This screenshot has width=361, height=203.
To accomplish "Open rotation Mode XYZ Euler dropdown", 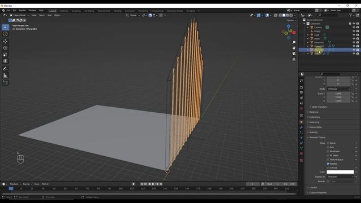I will (338, 89).
